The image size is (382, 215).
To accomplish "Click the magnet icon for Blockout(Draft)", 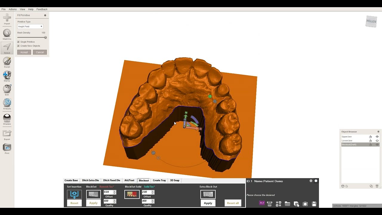I will (x=371, y=145).
